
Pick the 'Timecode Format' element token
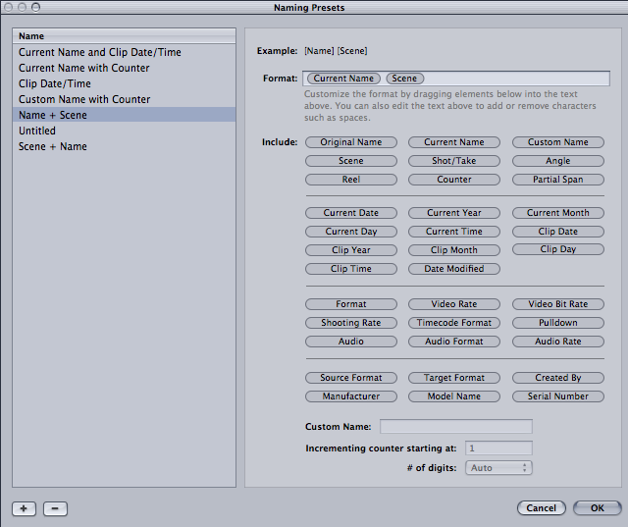(454, 323)
